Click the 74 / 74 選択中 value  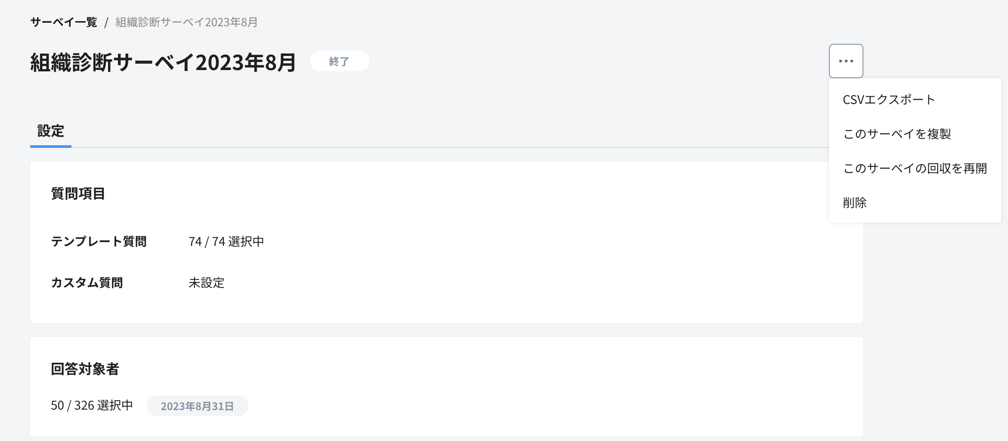click(226, 242)
